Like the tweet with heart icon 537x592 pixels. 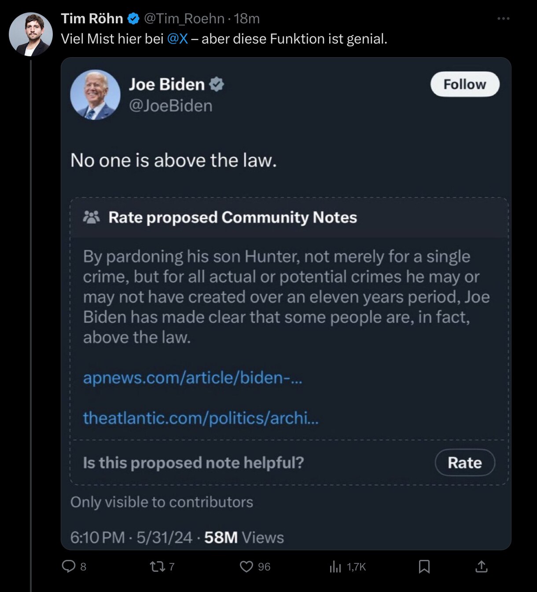[x=246, y=566]
